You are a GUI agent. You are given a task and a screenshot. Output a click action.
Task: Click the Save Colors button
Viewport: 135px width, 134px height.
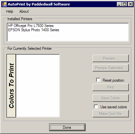(x=111, y=98)
